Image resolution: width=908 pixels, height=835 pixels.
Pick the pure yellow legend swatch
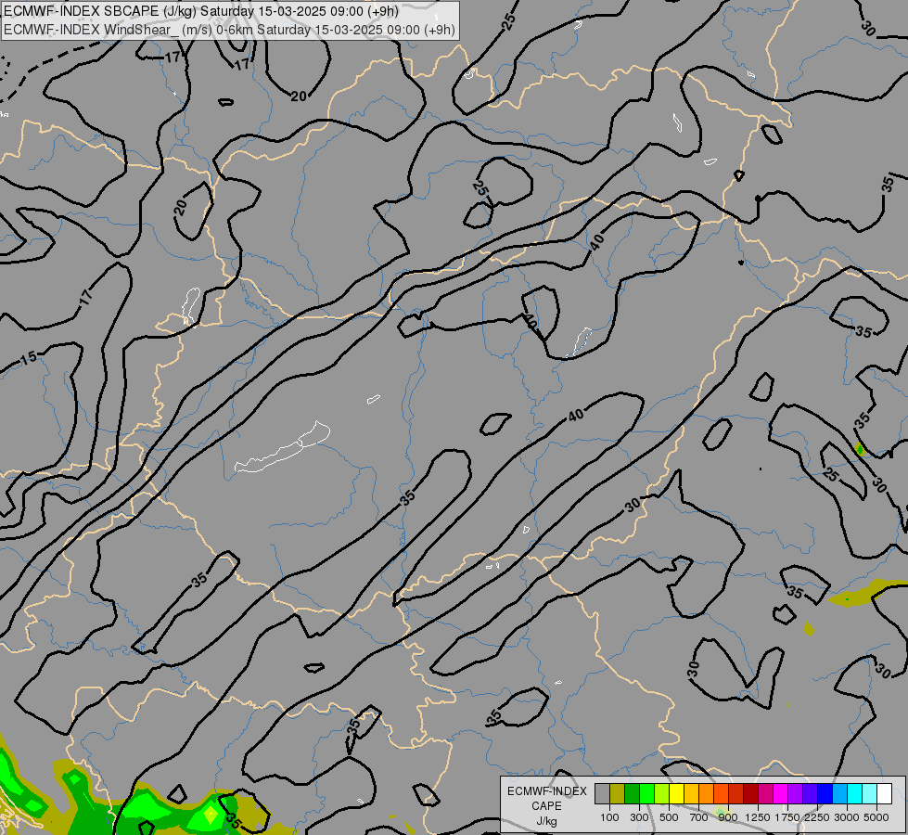676,793
